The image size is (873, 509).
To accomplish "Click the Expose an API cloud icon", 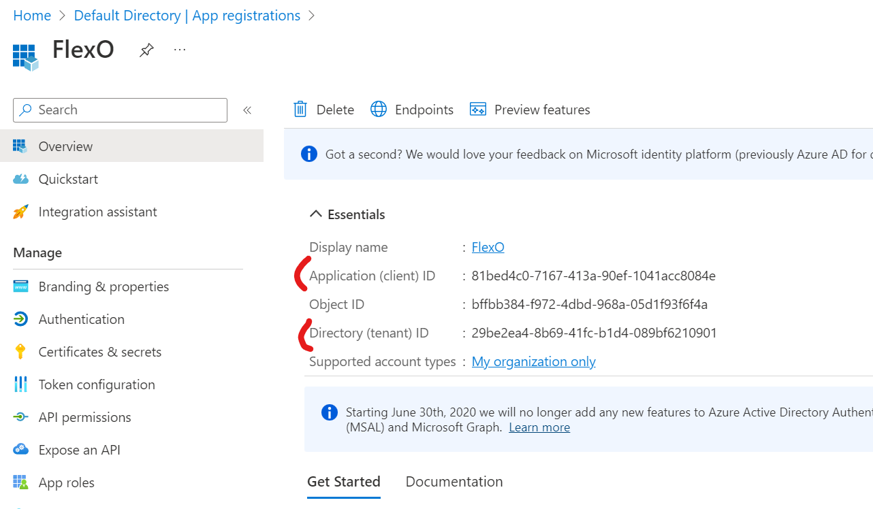I will (20, 450).
